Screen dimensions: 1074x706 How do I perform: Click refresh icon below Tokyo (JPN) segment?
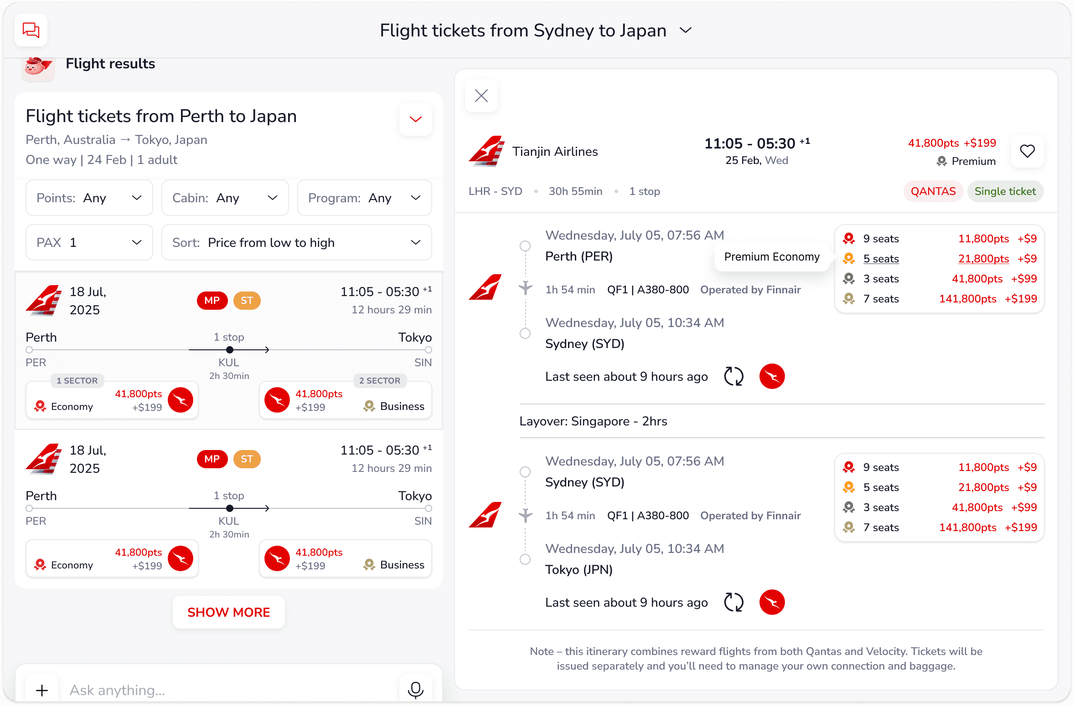pyautogui.click(x=733, y=602)
